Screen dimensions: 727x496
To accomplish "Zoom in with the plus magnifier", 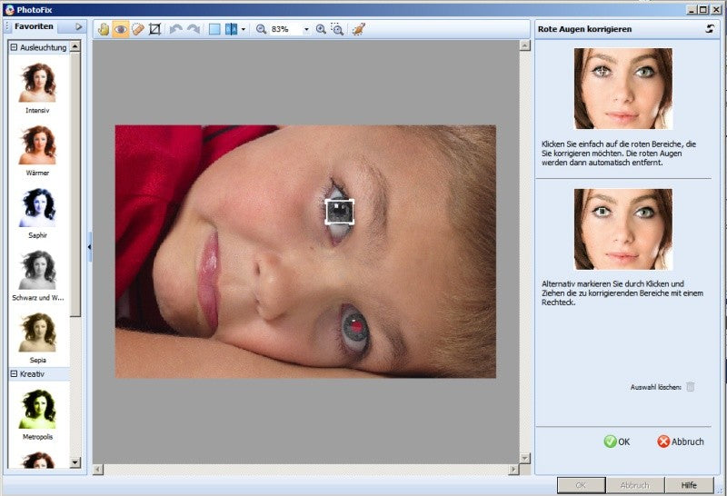I will click(x=321, y=29).
